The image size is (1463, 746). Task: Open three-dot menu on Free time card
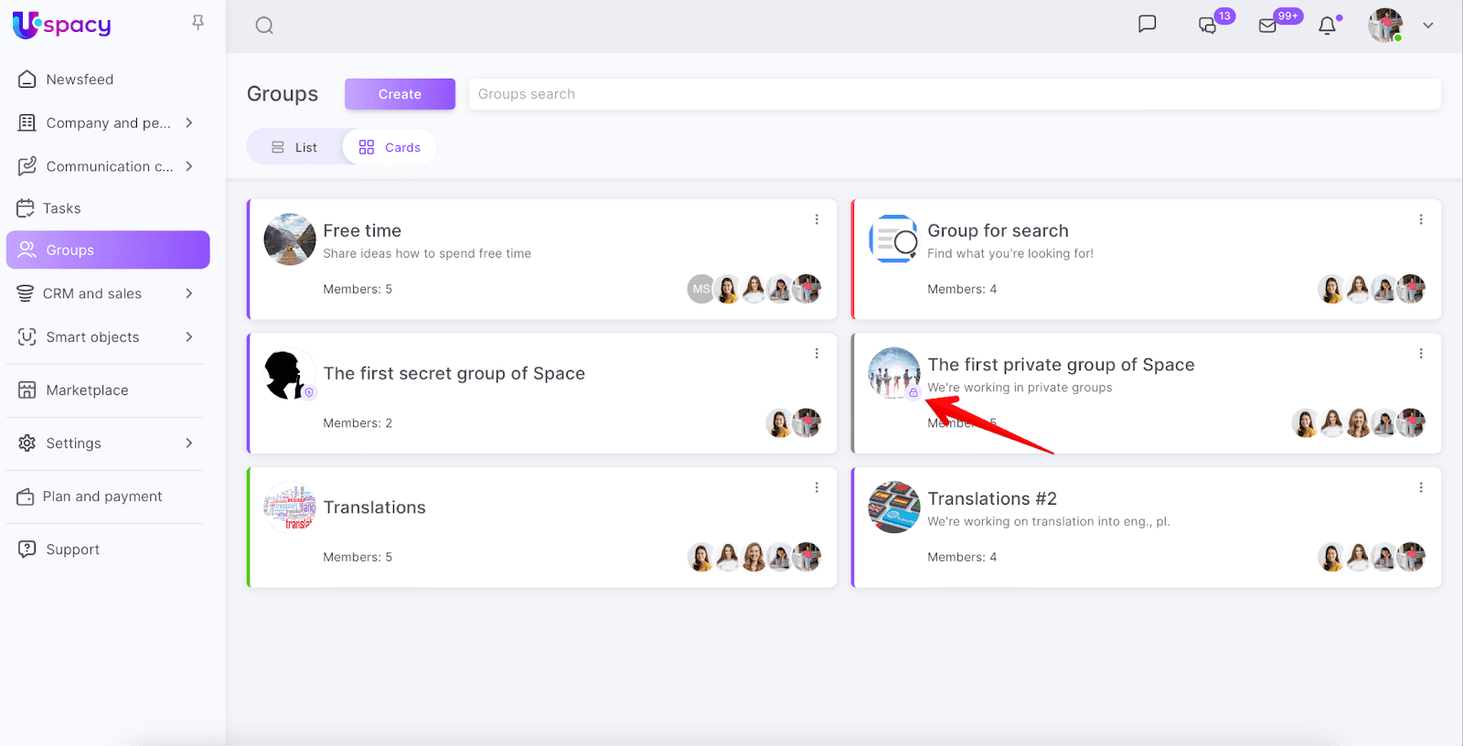coord(817,219)
